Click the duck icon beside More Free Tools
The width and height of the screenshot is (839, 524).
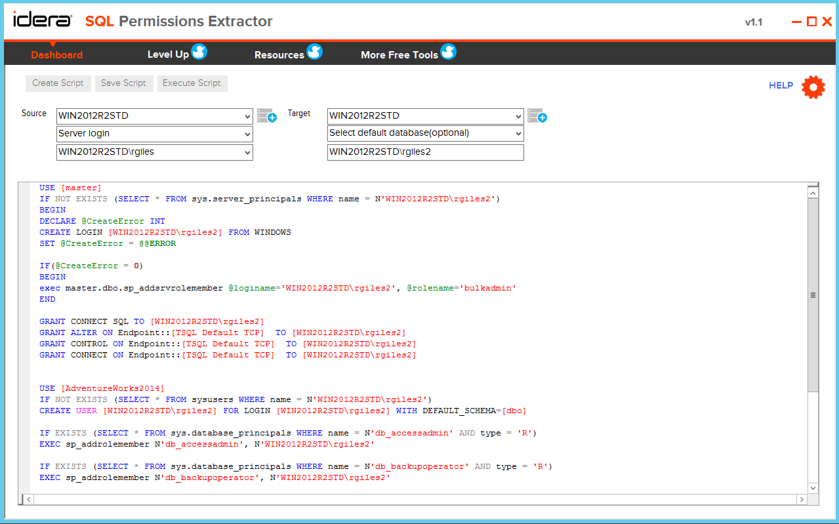449,51
